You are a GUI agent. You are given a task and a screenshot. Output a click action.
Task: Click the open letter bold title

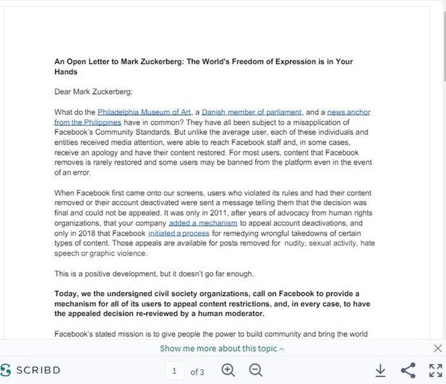(x=204, y=66)
